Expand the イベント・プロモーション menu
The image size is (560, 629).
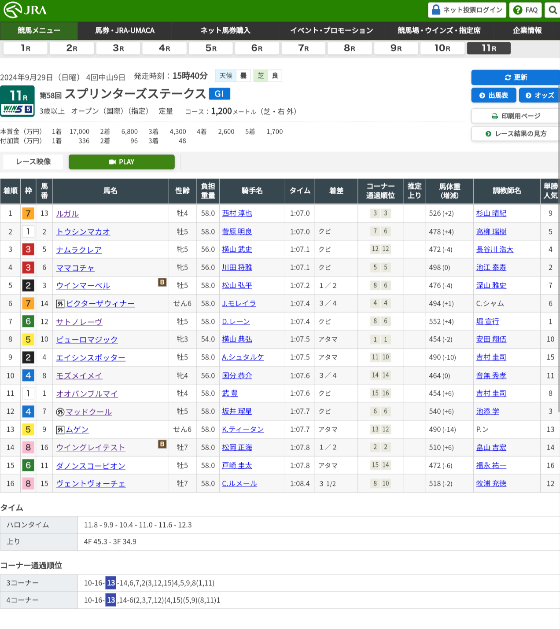pyautogui.click(x=331, y=30)
